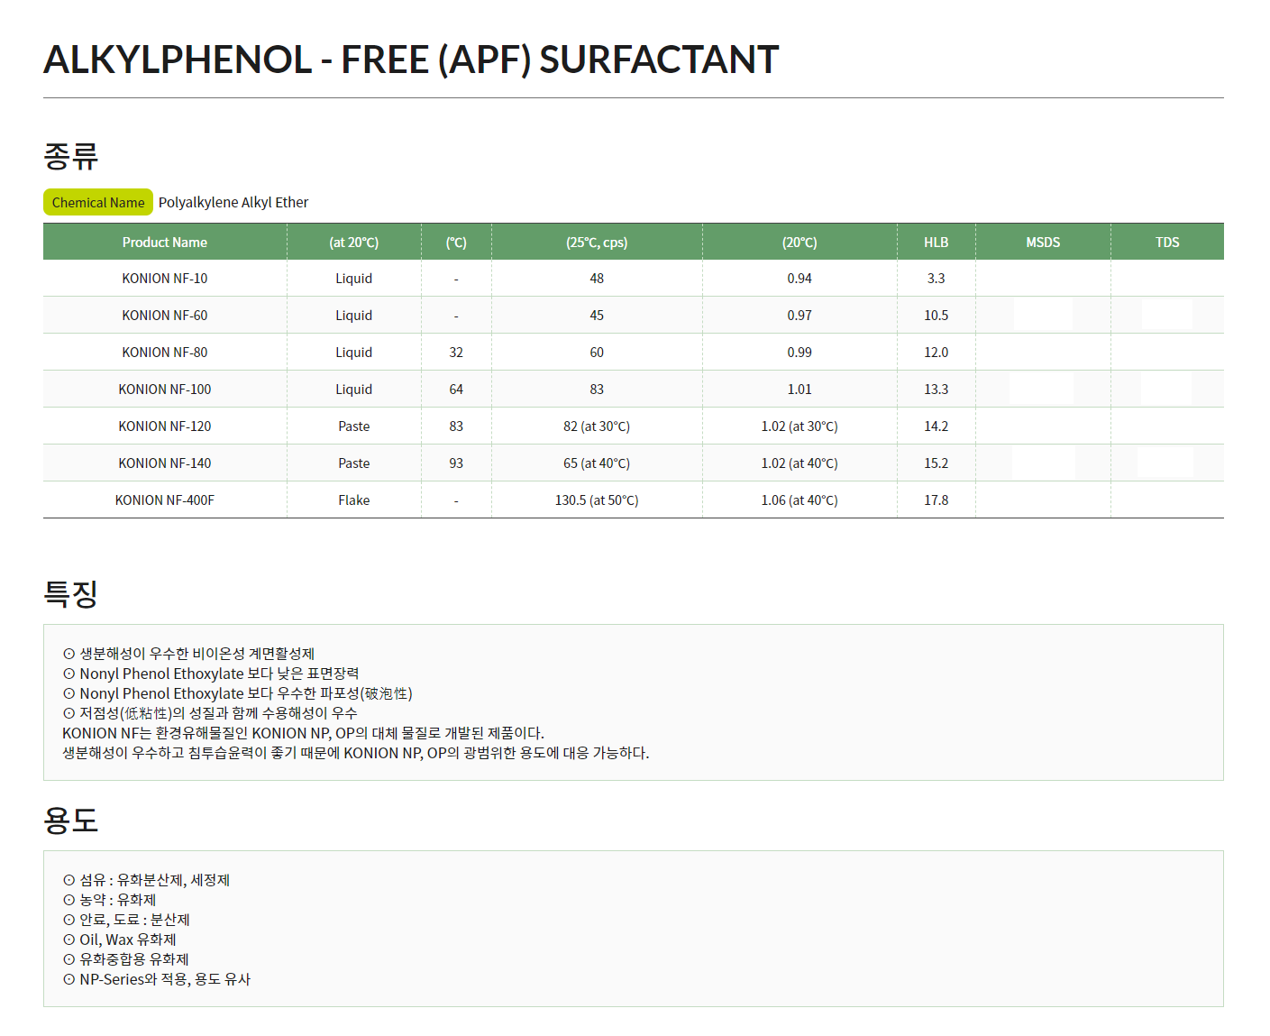Click the cloud point value '64'

[x=456, y=390]
